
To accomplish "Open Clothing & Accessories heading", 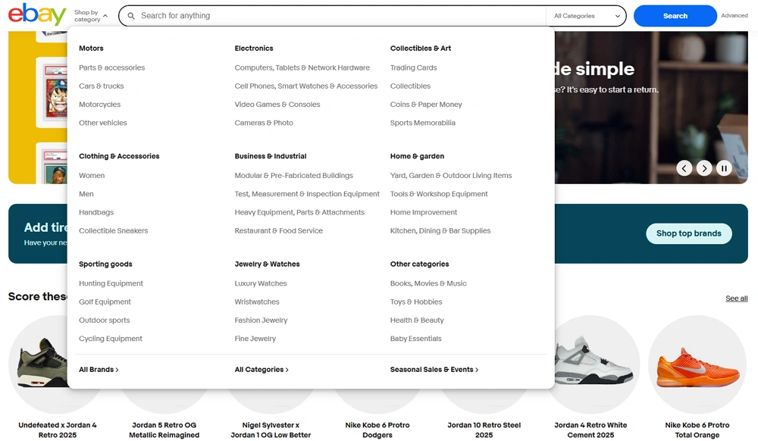I will point(119,156).
